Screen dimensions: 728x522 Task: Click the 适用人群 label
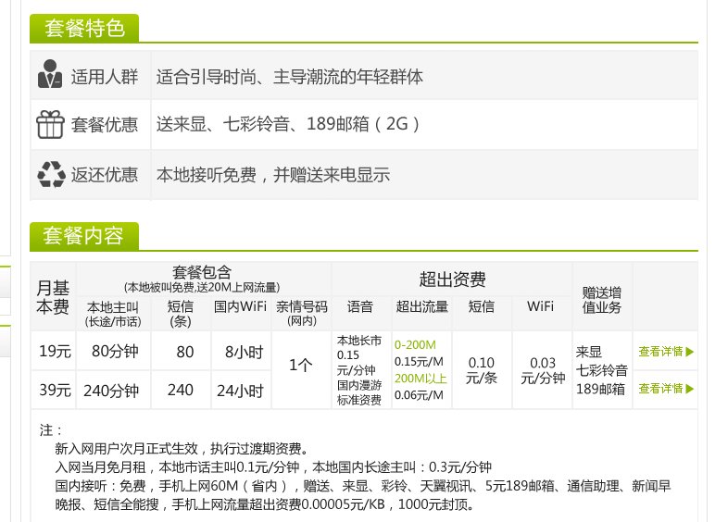[105, 77]
